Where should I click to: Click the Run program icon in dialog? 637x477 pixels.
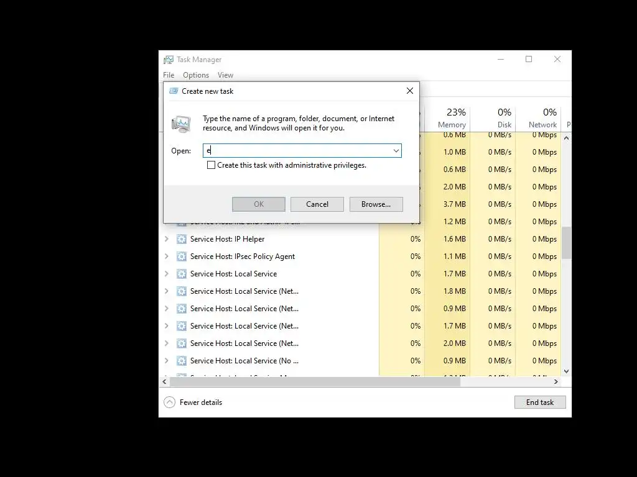(x=181, y=124)
